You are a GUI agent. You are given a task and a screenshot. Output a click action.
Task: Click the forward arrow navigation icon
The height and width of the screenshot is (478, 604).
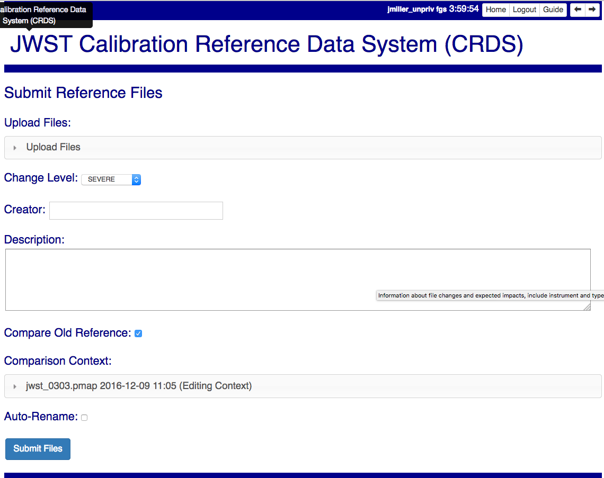click(592, 9)
